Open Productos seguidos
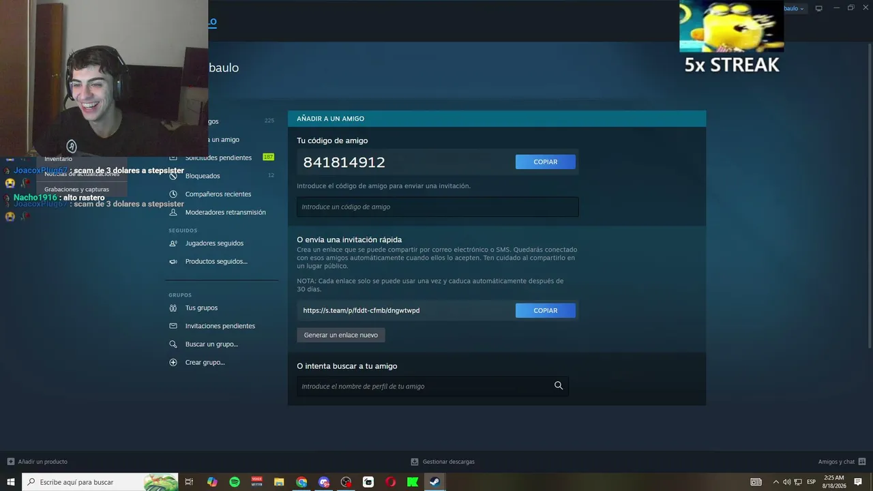Viewport: 873px width, 491px height. pyautogui.click(x=216, y=261)
